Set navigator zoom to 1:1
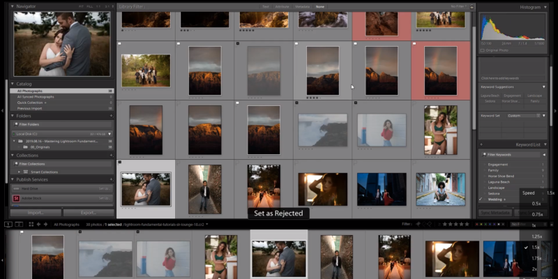Screen dimensions: 558x279 pyautogui.click(x=98, y=7)
